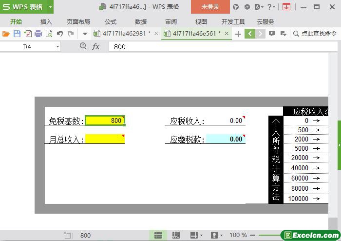Click the open folder icon in toolbar
341x241 pixels.
(6, 34)
